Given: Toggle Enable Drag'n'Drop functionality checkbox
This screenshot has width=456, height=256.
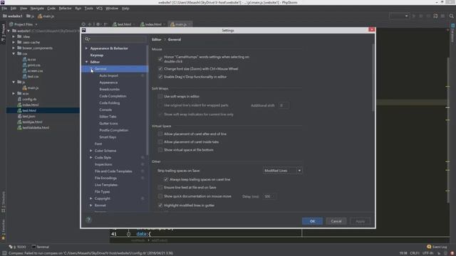Looking at the screenshot, I should (160, 77).
